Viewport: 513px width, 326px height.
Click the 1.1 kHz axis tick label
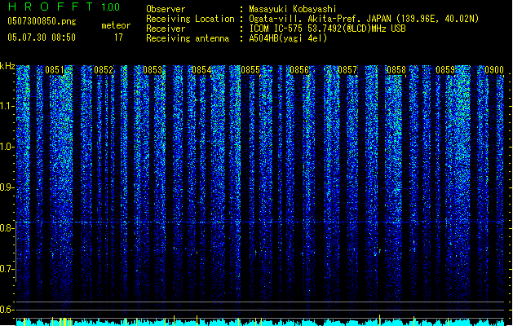tap(7, 106)
